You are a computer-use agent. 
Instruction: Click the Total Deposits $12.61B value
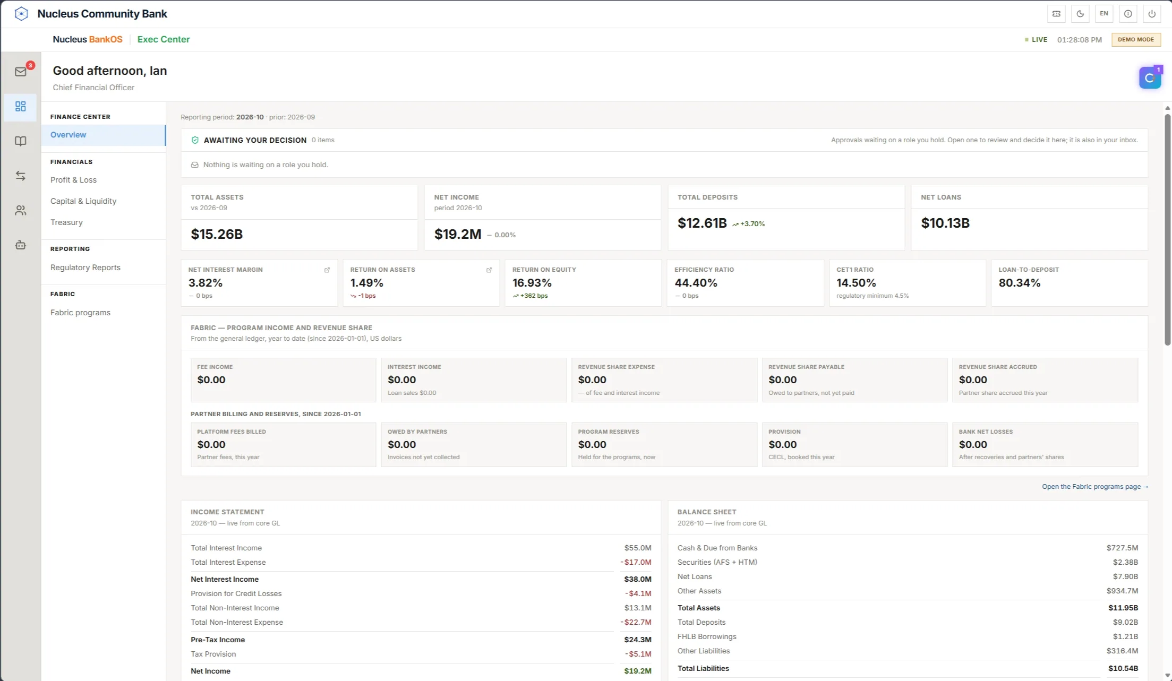click(x=702, y=223)
